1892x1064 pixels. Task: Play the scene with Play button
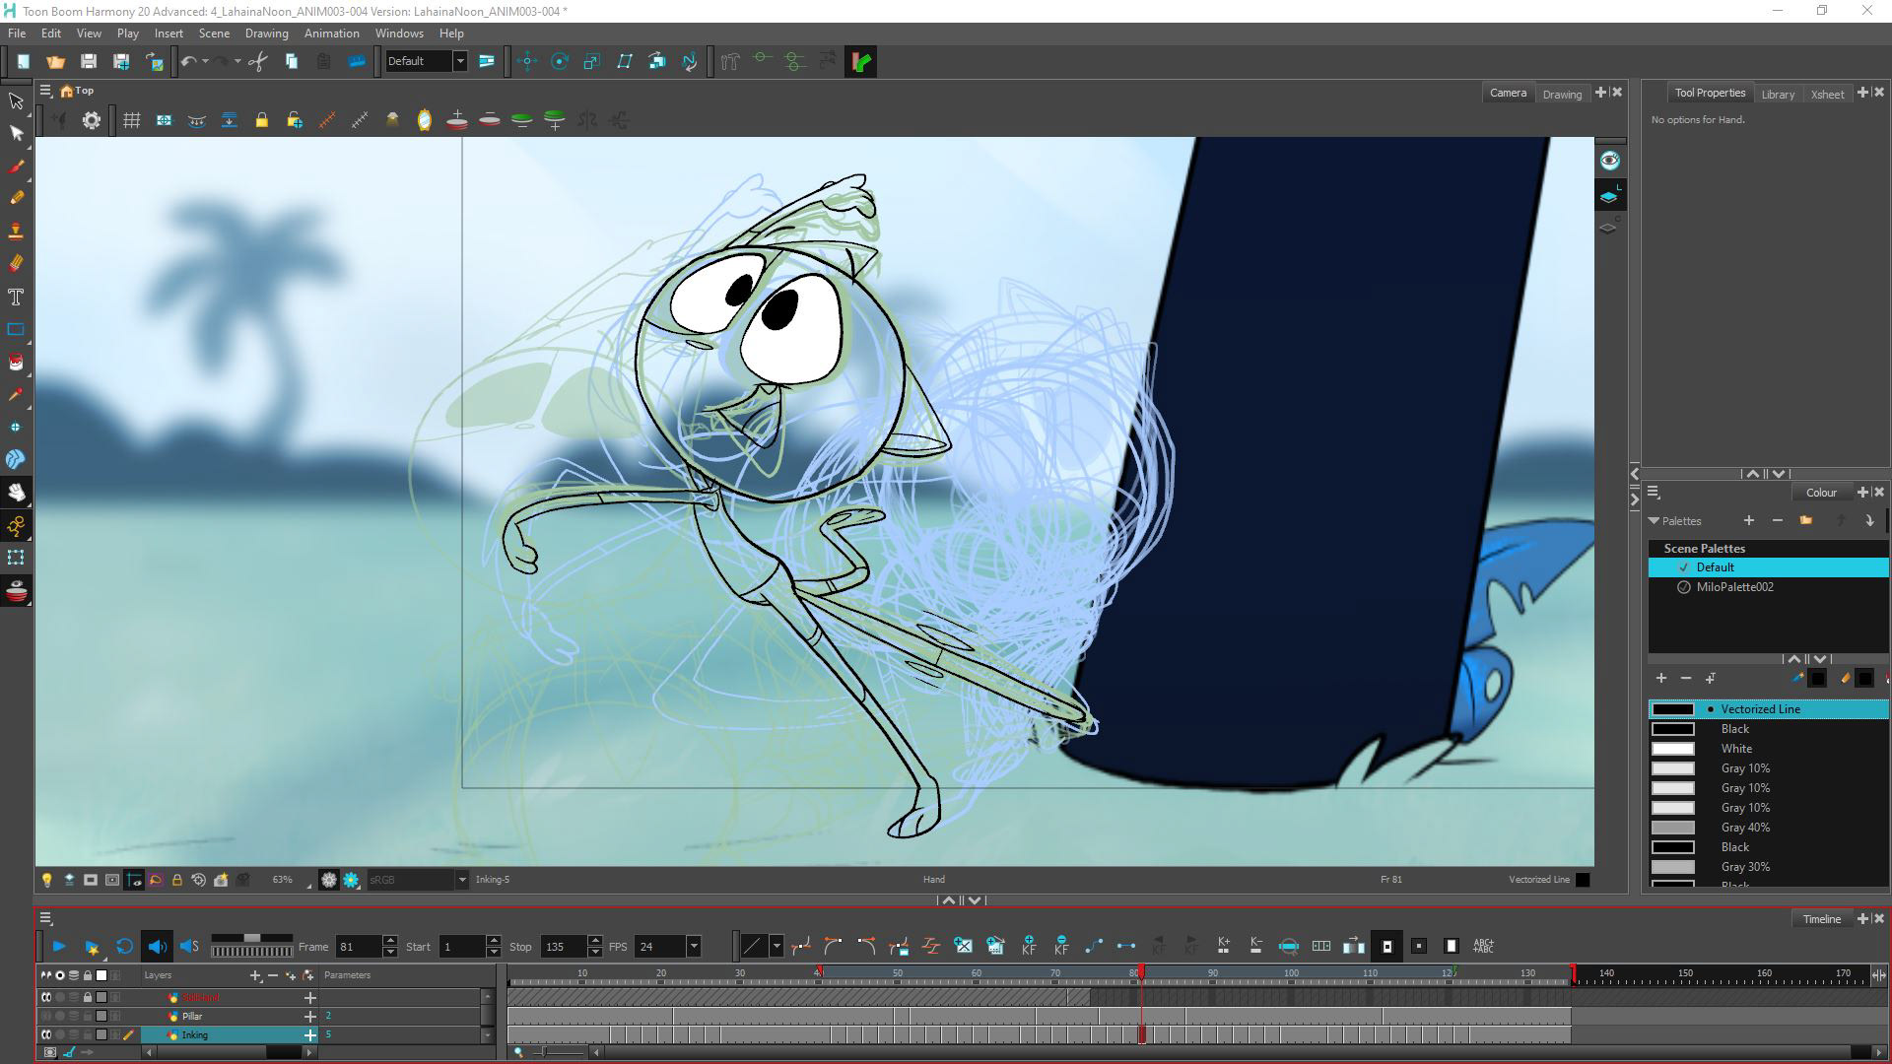coord(58,947)
